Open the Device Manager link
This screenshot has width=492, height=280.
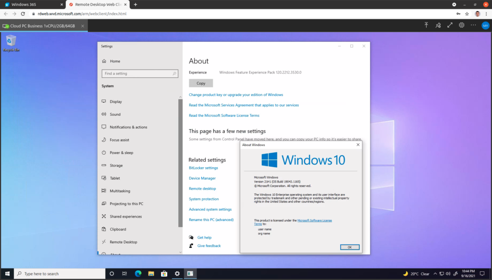coord(202,178)
